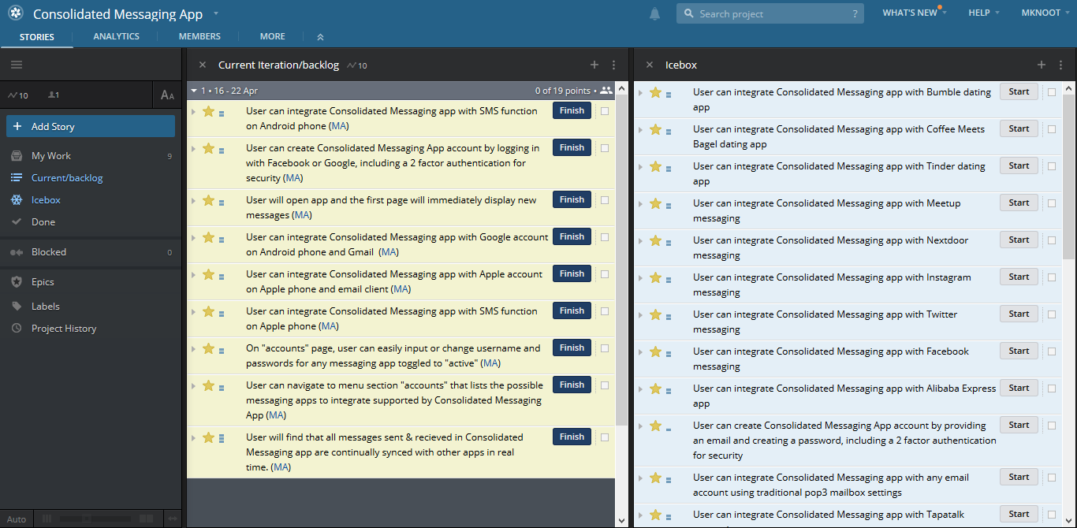This screenshot has width=1077, height=528.
Task: Open the notifications bell
Action: [x=654, y=13]
